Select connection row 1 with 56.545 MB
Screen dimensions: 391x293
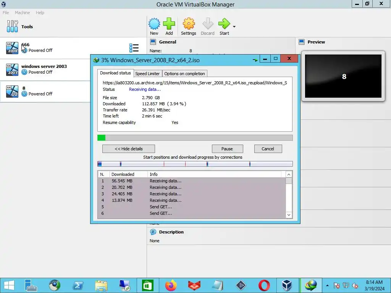click(x=192, y=181)
